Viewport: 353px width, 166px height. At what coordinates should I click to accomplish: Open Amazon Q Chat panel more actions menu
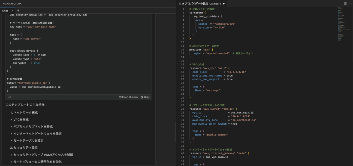click(171, 4)
